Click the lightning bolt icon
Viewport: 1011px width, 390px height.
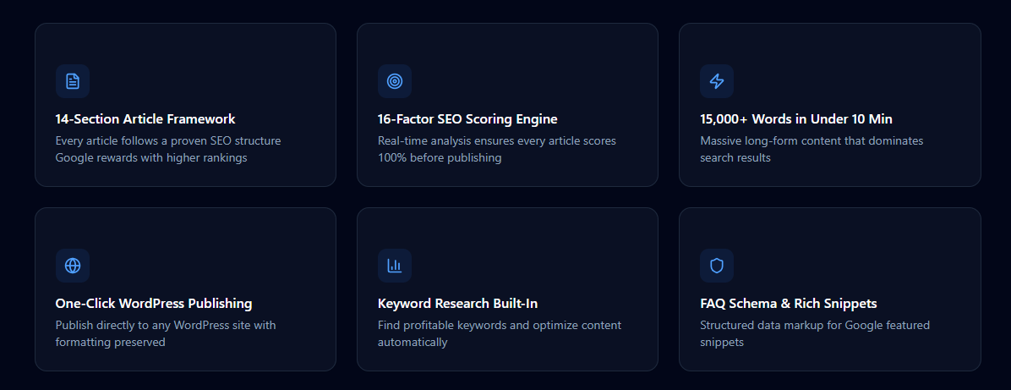(716, 81)
